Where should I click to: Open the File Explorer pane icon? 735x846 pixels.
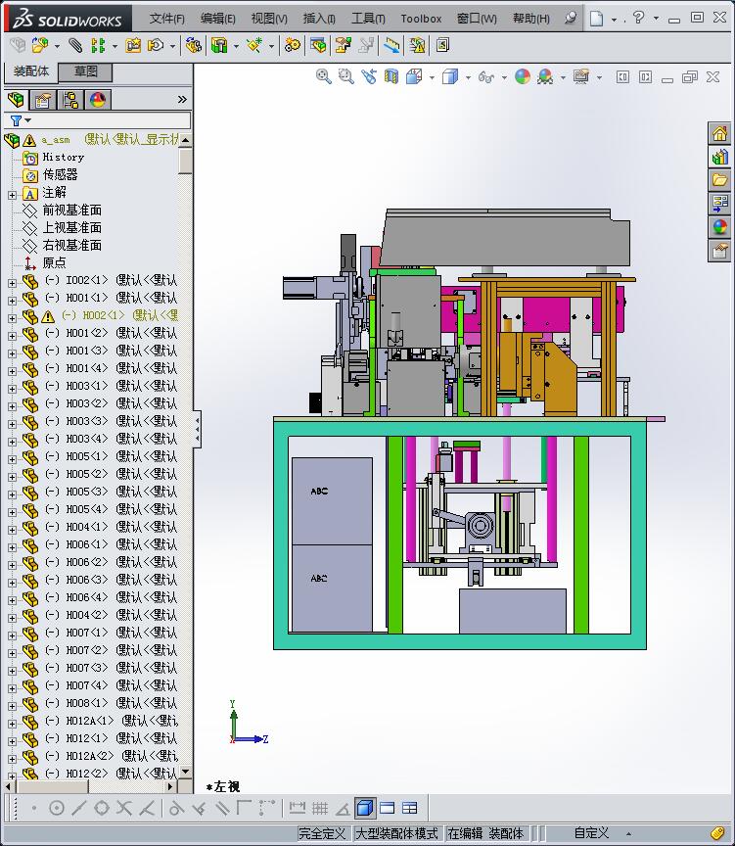coord(720,180)
